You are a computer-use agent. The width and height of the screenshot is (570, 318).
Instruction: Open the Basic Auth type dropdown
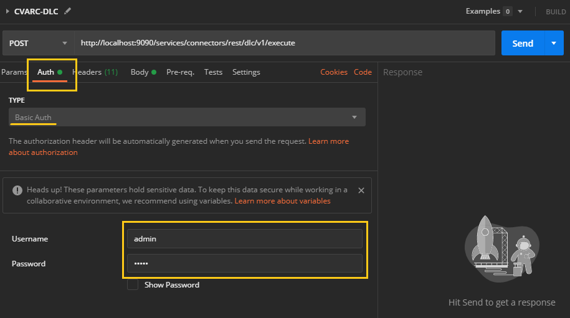(x=187, y=118)
